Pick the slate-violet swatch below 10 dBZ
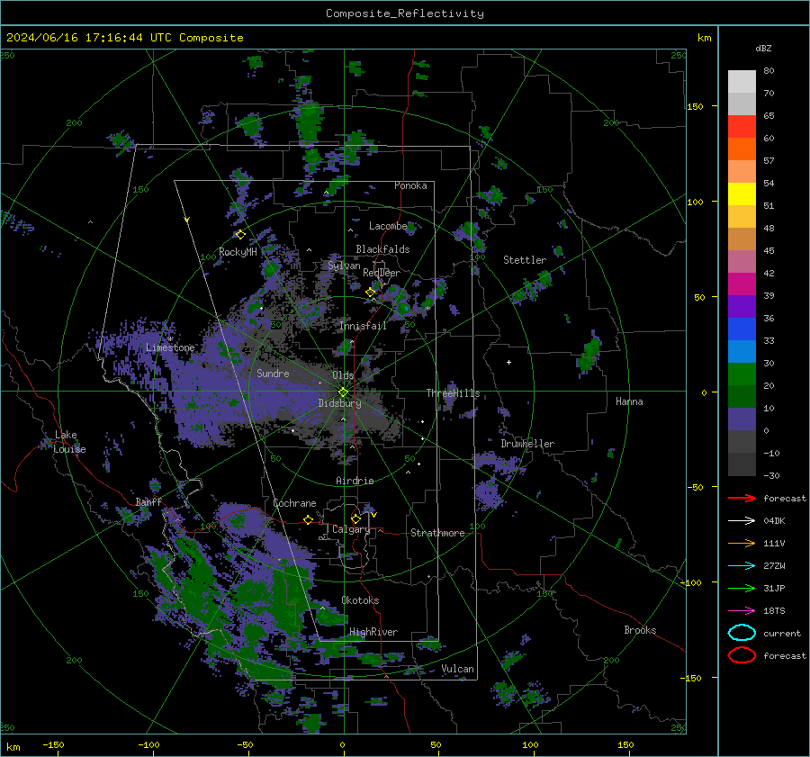Viewport: 810px width, 757px height. point(742,419)
